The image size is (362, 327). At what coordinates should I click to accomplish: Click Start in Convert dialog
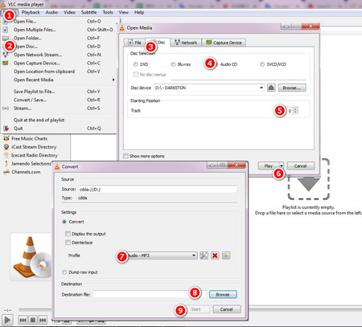pyautogui.click(x=195, y=309)
